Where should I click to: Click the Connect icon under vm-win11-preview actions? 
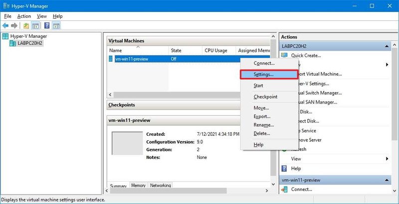click(284, 189)
